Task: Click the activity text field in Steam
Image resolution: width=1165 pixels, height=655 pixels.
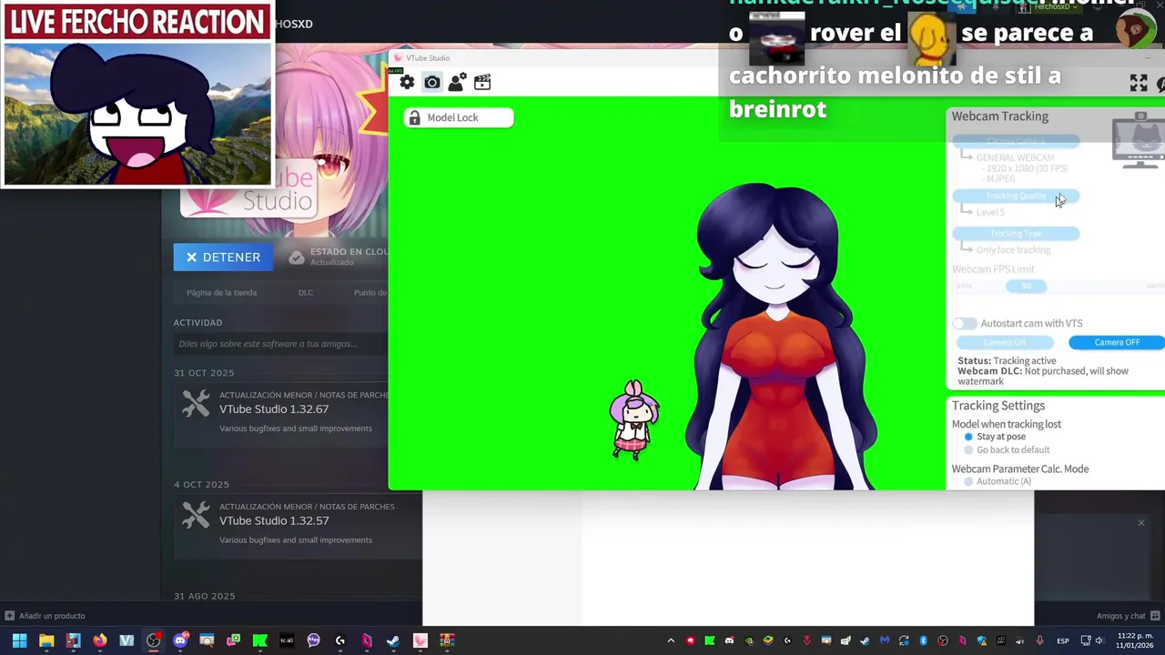Action: [x=280, y=344]
